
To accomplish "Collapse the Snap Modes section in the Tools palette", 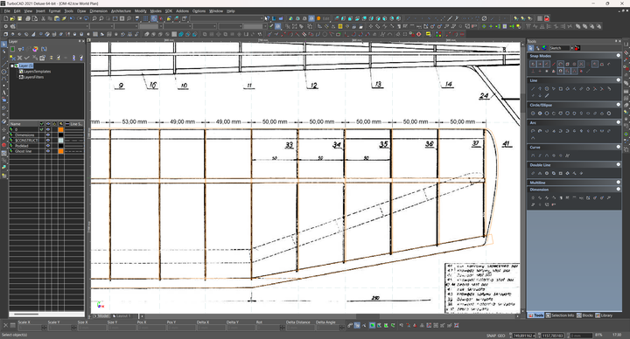I will [x=619, y=56].
